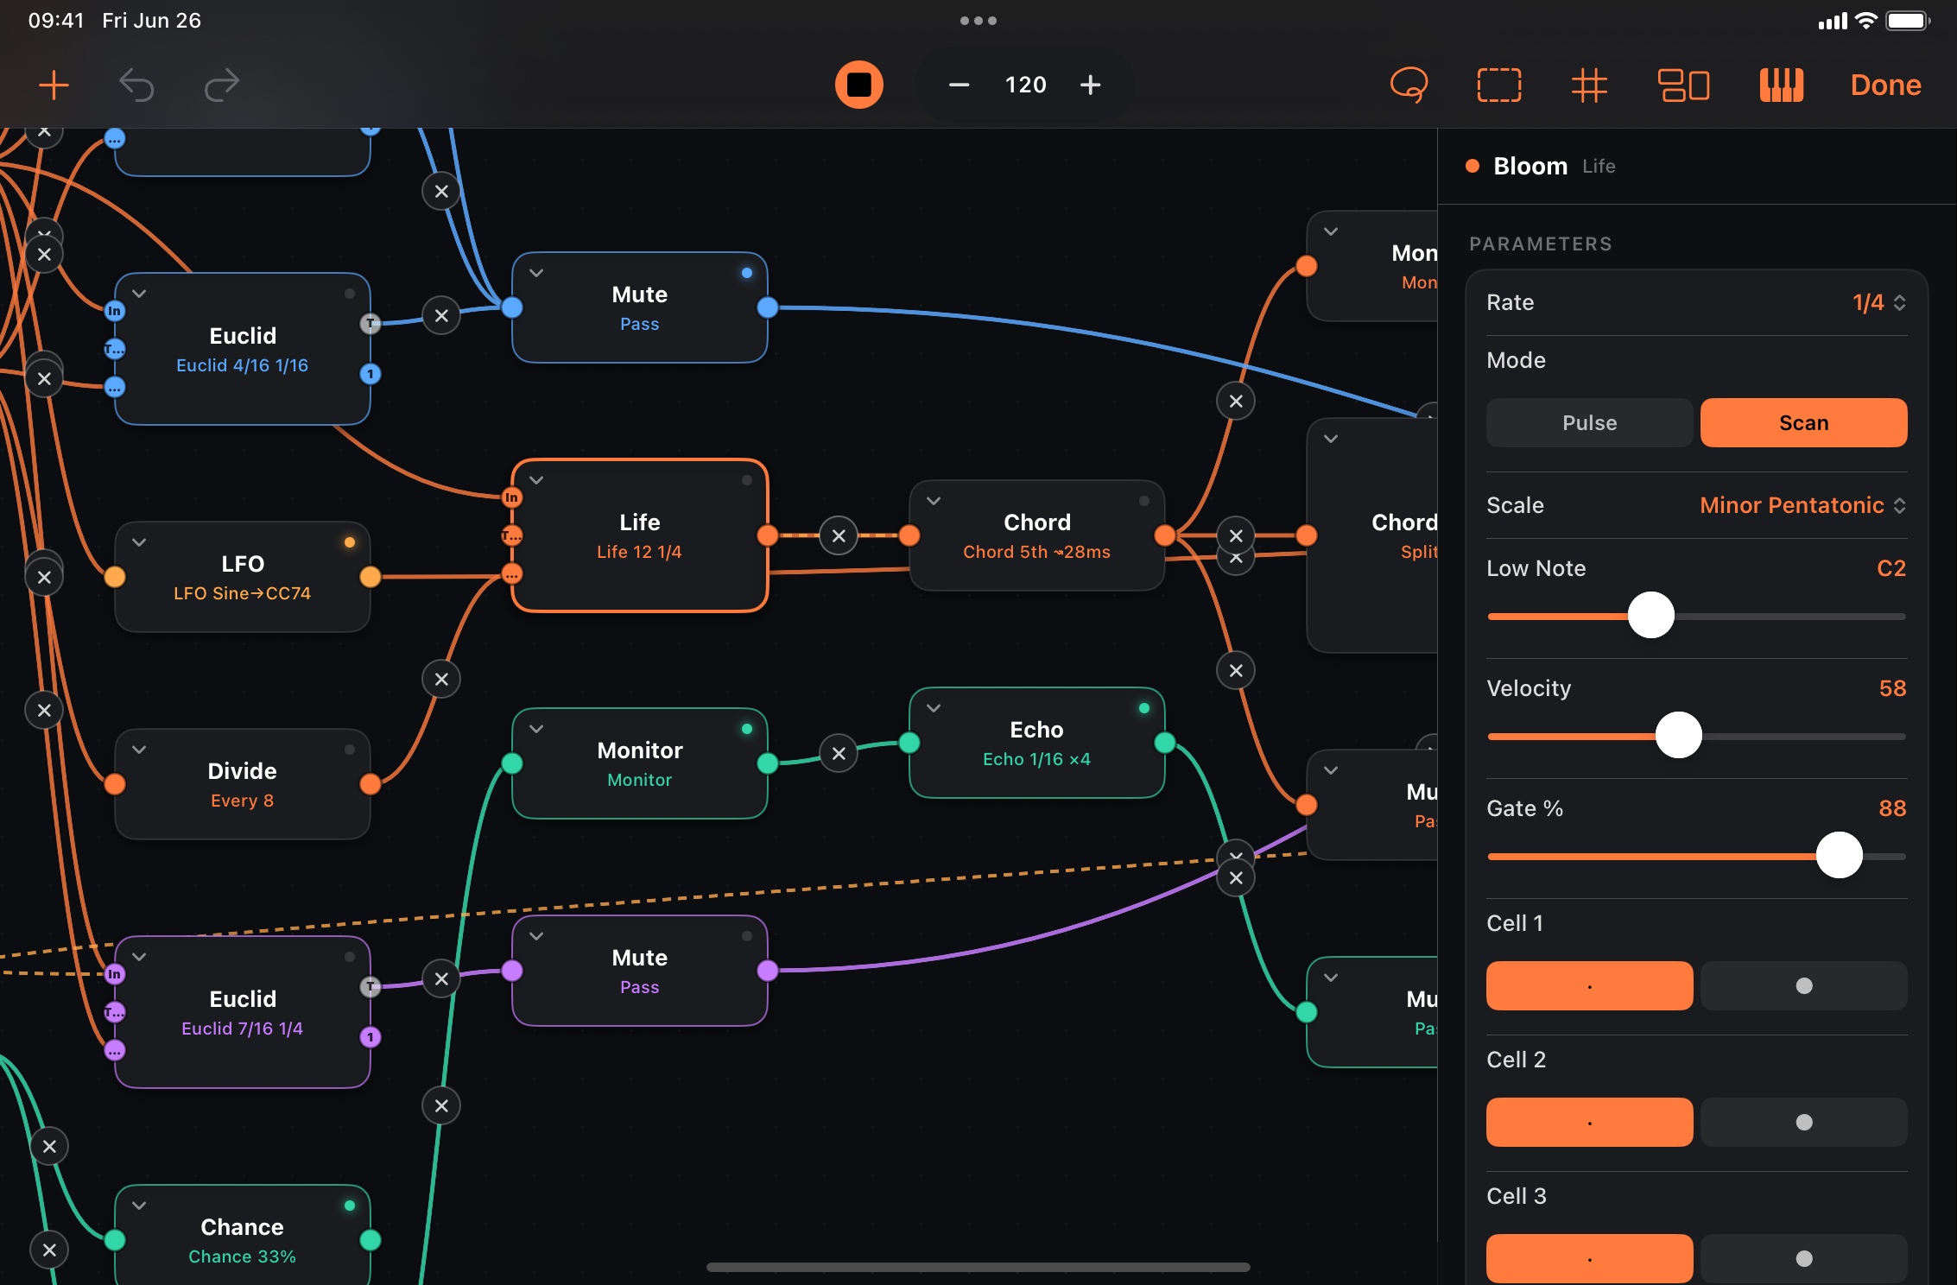Set Cell 3 to the small dot option
Image resolution: width=1957 pixels, height=1285 pixels.
(x=1589, y=1258)
